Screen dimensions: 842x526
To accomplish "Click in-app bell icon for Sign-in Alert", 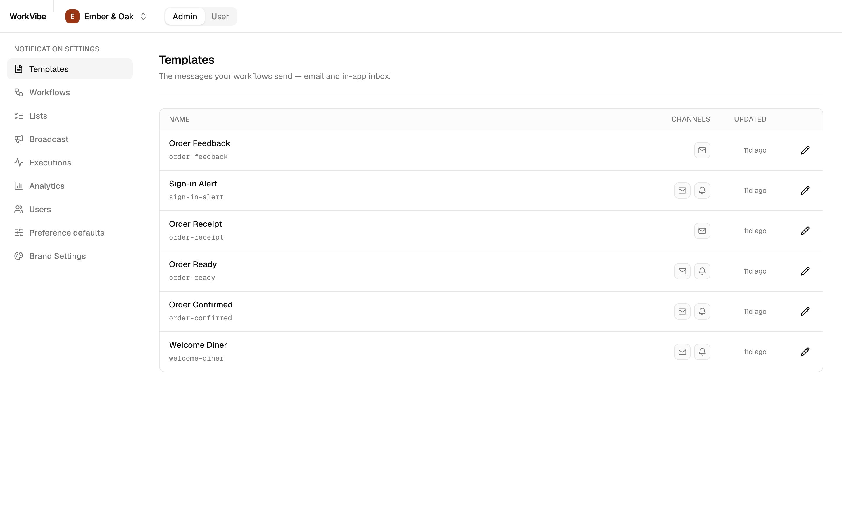I will tap(702, 190).
